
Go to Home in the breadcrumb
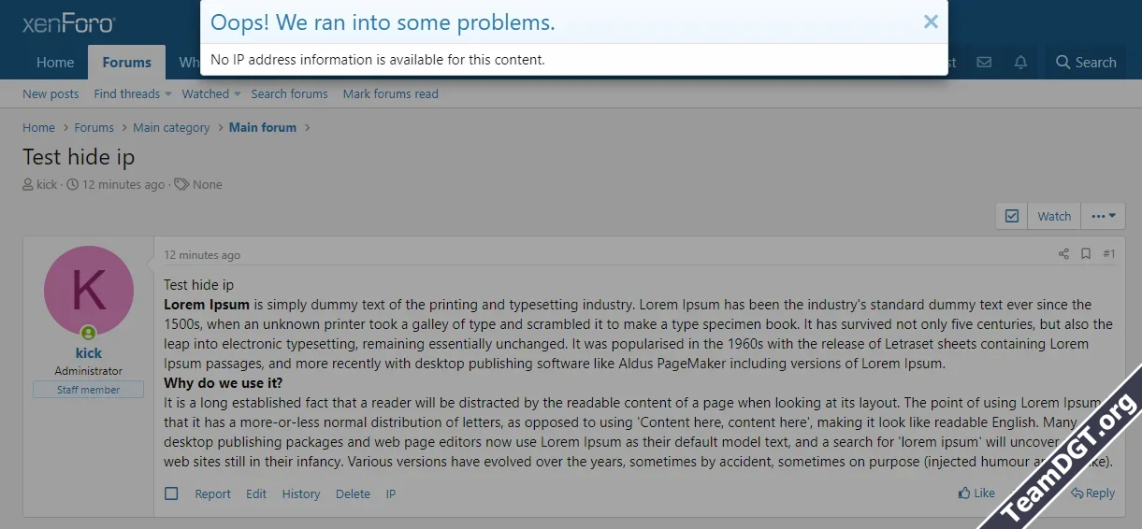point(38,127)
